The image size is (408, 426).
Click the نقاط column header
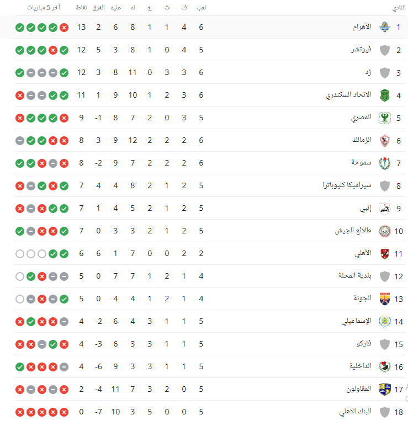[x=81, y=8]
